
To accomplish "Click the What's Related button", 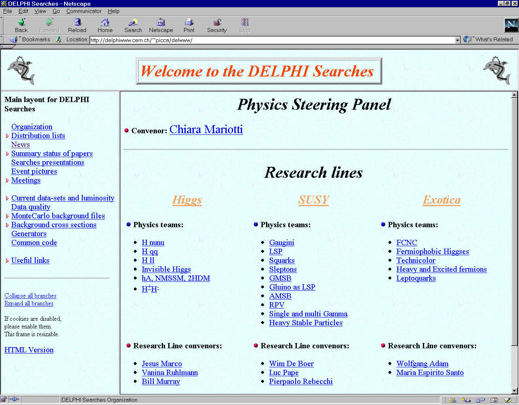I will 489,39.
